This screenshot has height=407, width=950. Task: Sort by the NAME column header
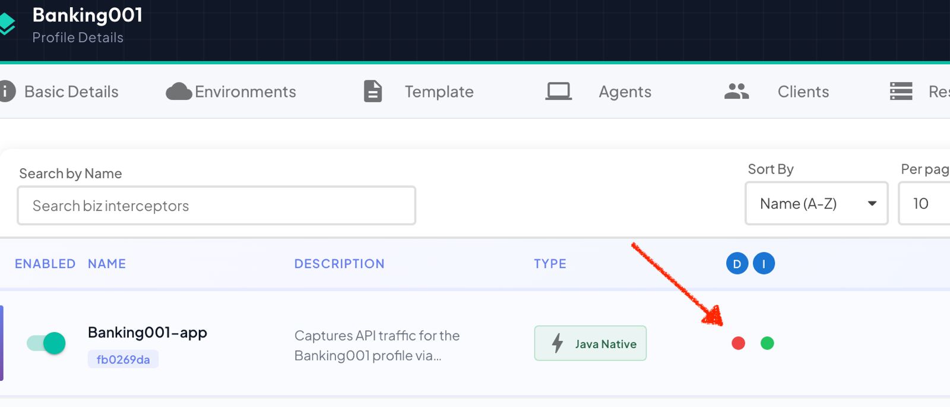(107, 264)
